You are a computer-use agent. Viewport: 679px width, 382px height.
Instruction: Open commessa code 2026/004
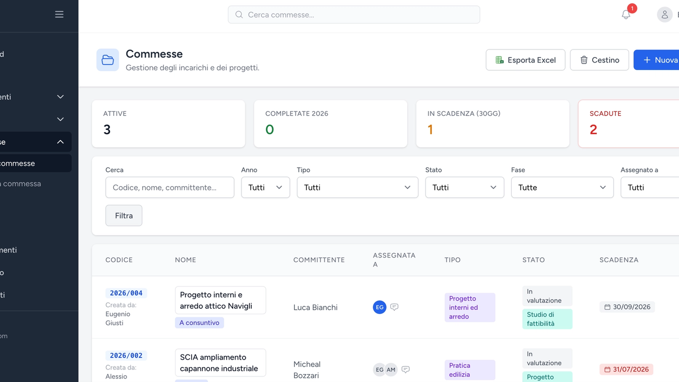[x=126, y=293]
